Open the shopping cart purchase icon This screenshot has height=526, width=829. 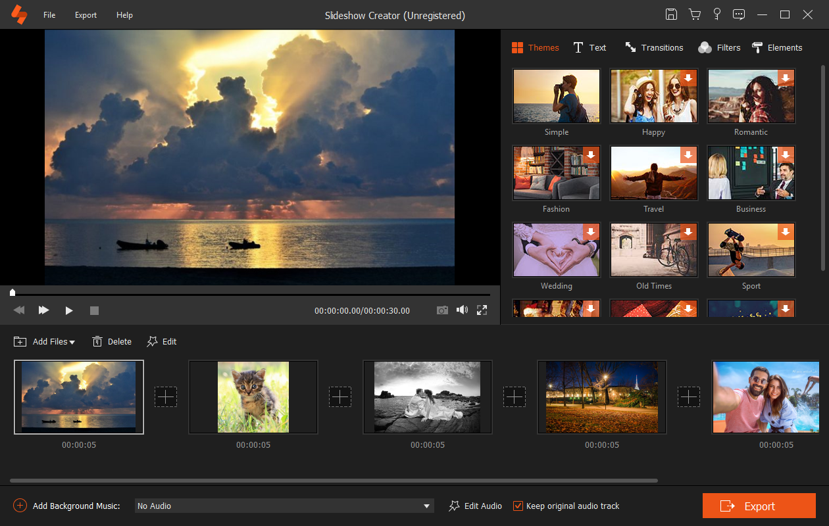(x=694, y=14)
